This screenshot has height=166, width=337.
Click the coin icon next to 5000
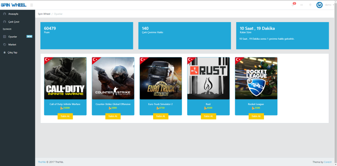point(110,108)
